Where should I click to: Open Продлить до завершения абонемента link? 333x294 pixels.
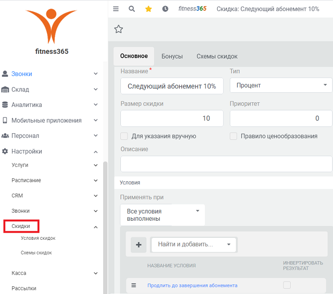(192, 285)
